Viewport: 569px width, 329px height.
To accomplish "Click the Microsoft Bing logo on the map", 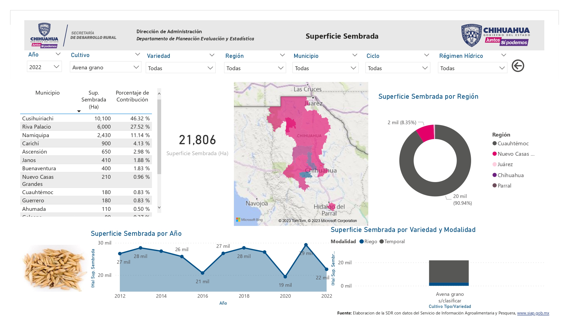I will [249, 220].
